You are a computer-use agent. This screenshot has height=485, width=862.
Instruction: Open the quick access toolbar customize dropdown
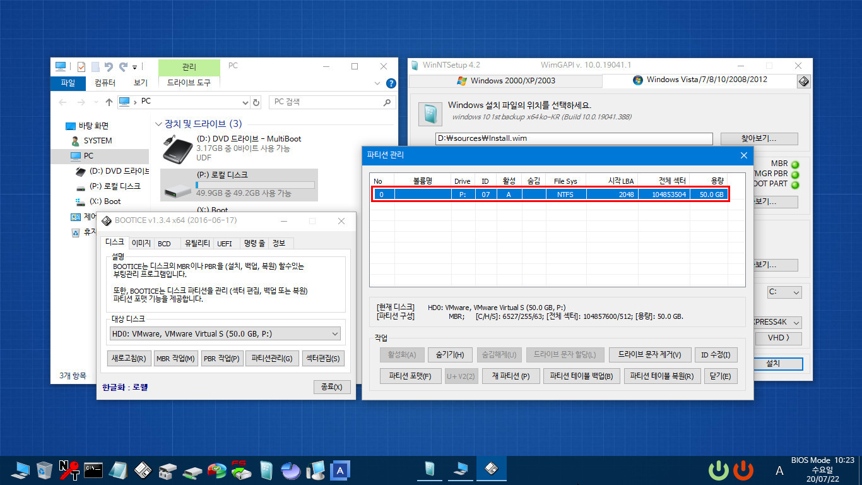[135, 67]
